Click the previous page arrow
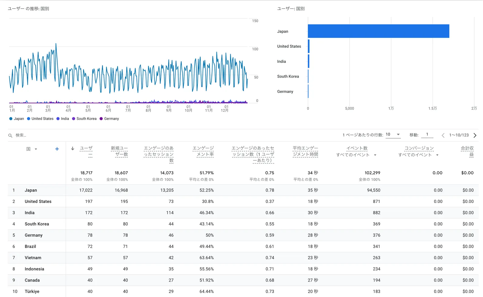The height and width of the screenshot is (297, 483). (443, 135)
